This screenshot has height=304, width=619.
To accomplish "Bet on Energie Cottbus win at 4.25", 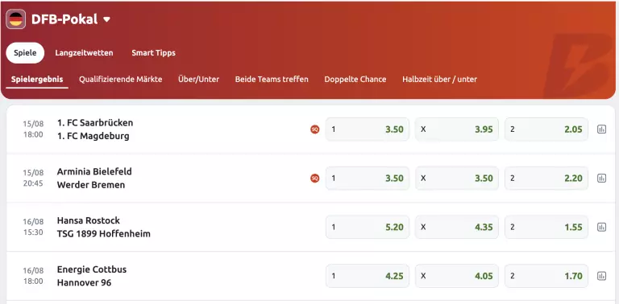I will click(x=368, y=276).
